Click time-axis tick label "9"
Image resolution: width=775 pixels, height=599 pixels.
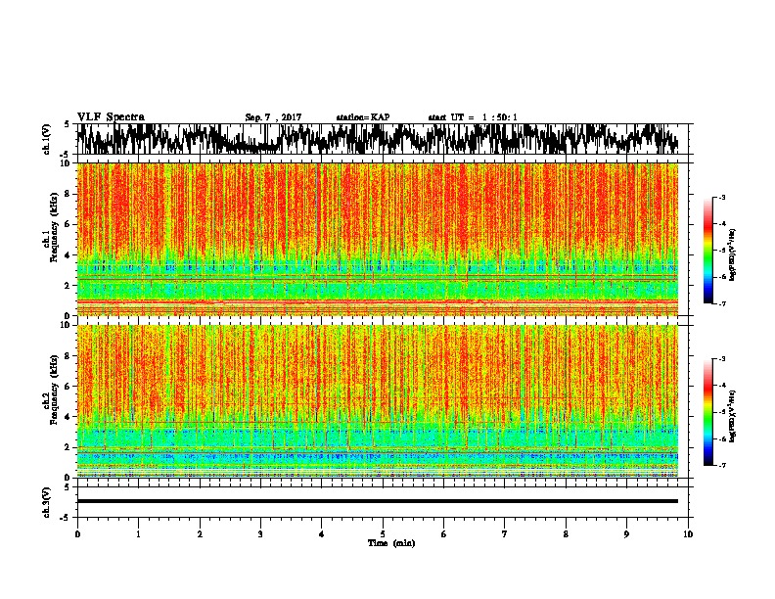pos(626,534)
